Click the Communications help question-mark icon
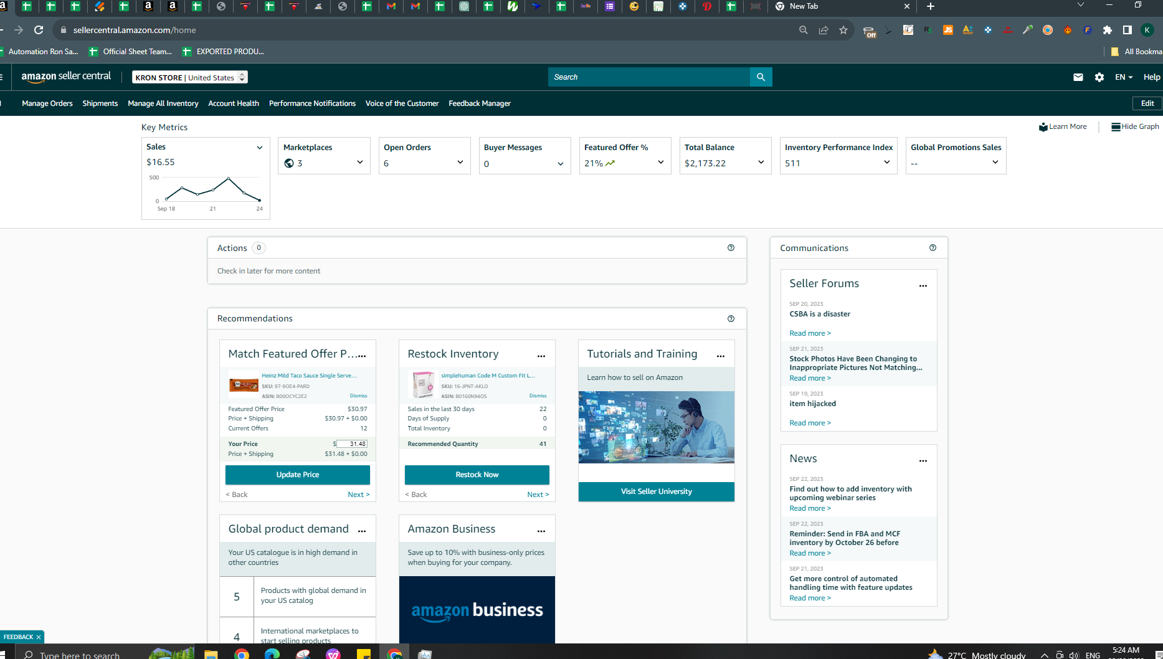The image size is (1163, 659). coord(933,248)
